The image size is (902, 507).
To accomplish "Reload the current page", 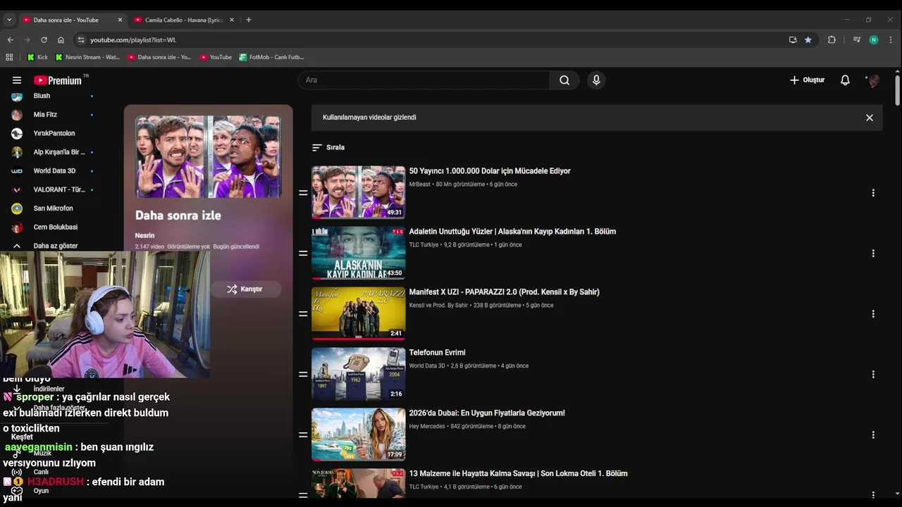I will click(44, 40).
